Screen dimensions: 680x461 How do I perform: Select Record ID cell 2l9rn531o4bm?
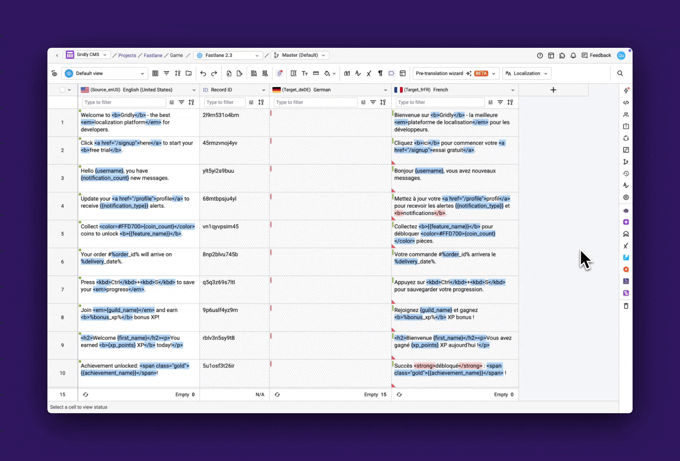point(234,123)
